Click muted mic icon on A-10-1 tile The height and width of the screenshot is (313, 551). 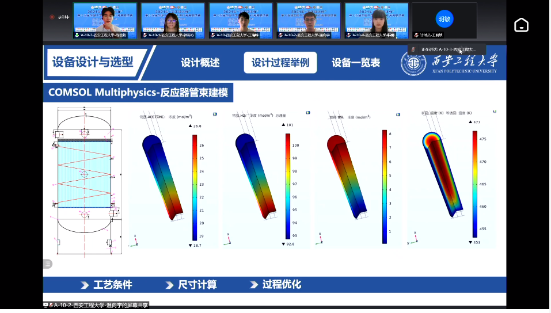coord(145,35)
